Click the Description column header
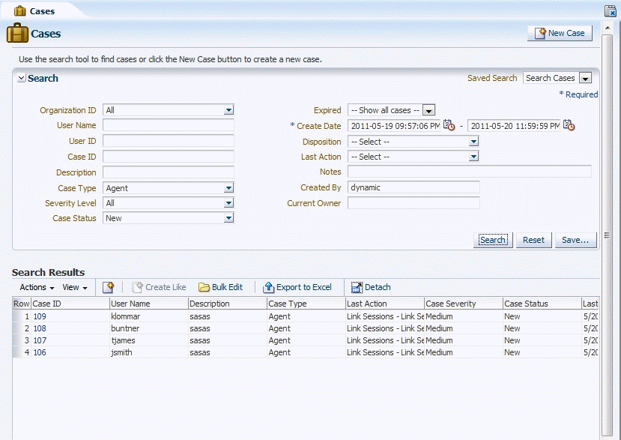This screenshot has height=440, width=621. tap(227, 304)
